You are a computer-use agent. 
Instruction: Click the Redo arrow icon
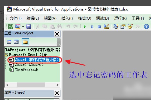tap(75, 26)
